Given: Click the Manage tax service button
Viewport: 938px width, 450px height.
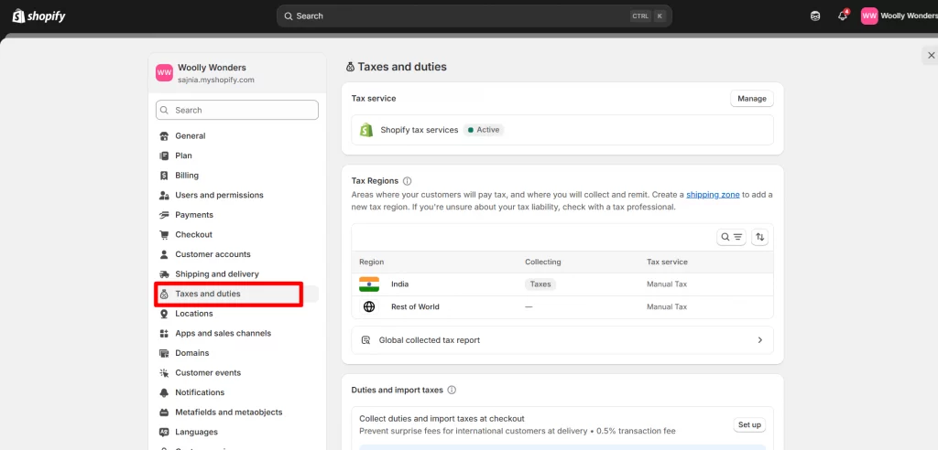Looking at the screenshot, I should tap(752, 99).
